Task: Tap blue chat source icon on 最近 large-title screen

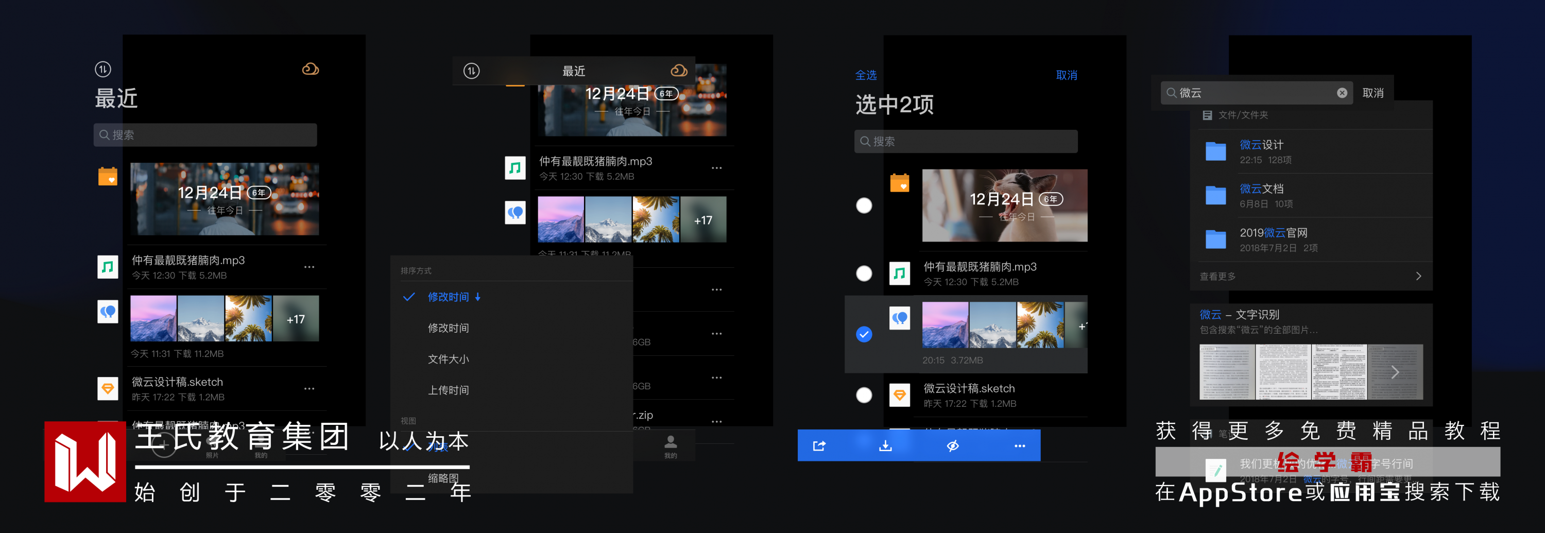Action: point(108,312)
